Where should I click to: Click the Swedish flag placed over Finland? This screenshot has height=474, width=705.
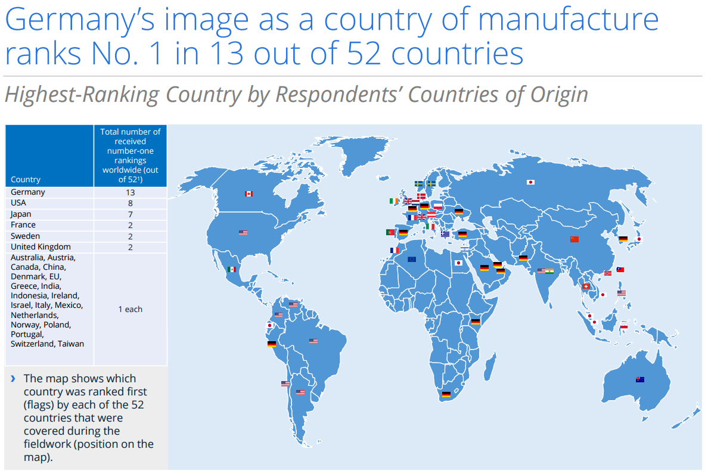pos(431,183)
